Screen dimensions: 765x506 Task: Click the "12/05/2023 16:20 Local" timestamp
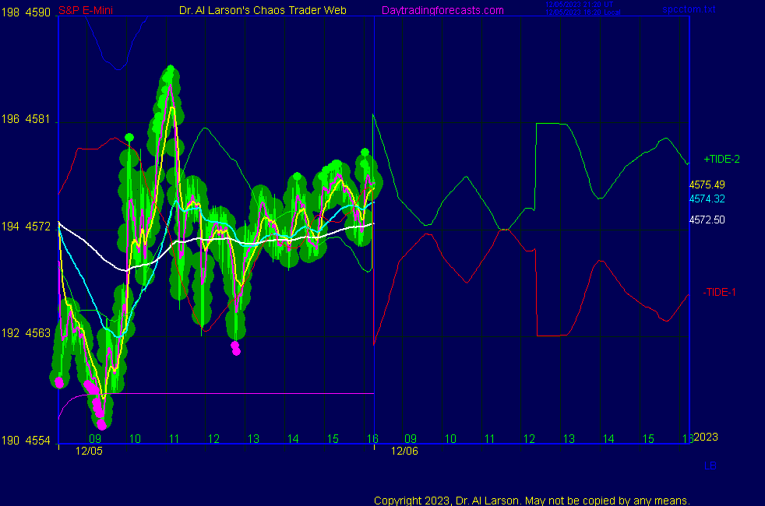pyautogui.click(x=583, y=12)
